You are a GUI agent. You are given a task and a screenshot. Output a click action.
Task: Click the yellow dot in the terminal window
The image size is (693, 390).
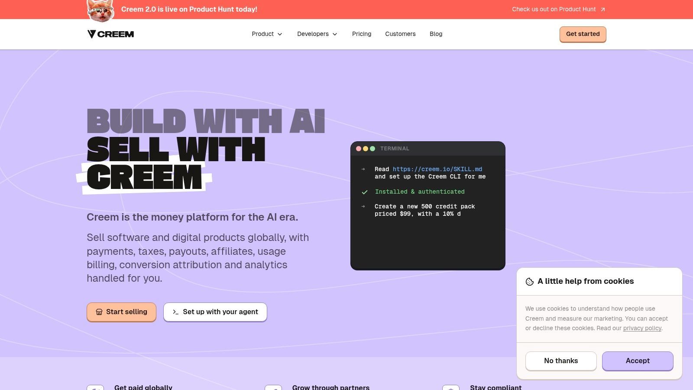(366, 149)
